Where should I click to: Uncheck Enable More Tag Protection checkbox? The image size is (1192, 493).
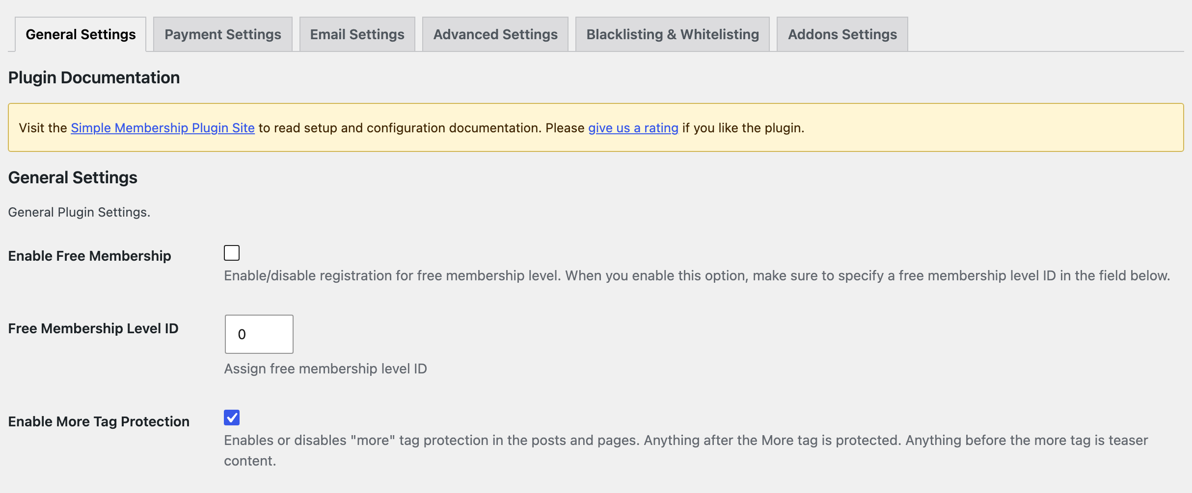coord(232,418)
